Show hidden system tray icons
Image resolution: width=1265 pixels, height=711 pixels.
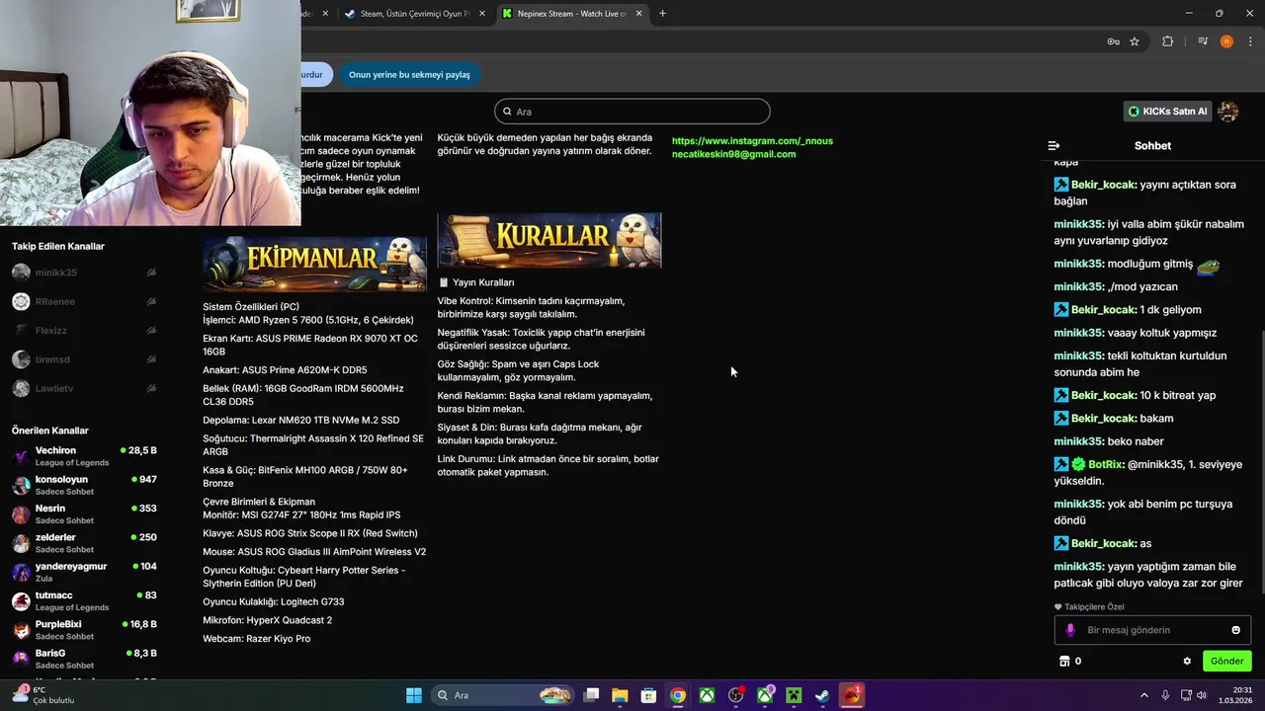[1144, 695]
